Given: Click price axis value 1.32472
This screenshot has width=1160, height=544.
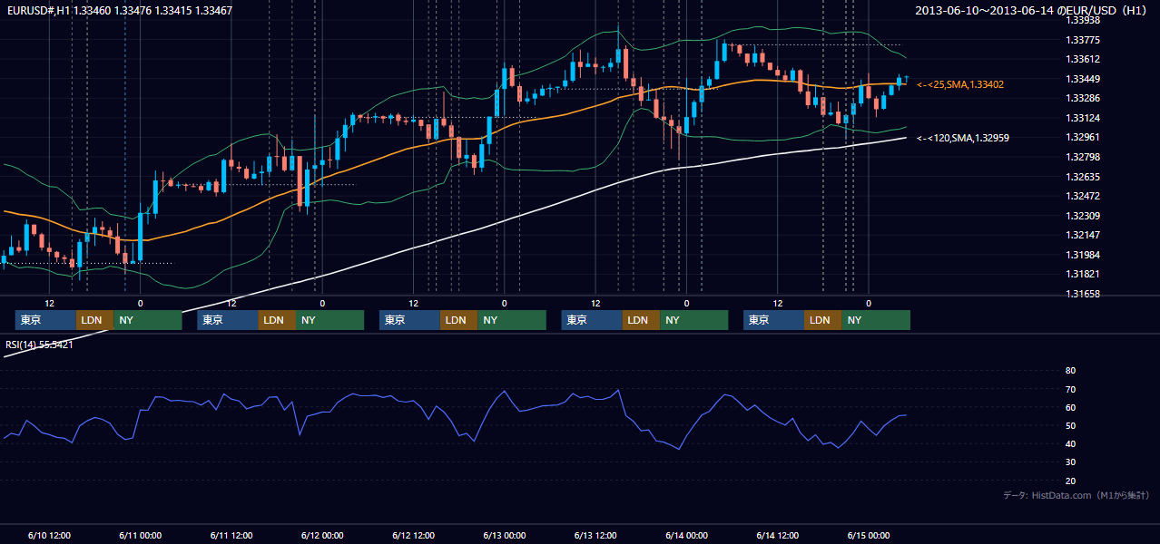Looking at the screenshot, I should tap(1083, 196).
